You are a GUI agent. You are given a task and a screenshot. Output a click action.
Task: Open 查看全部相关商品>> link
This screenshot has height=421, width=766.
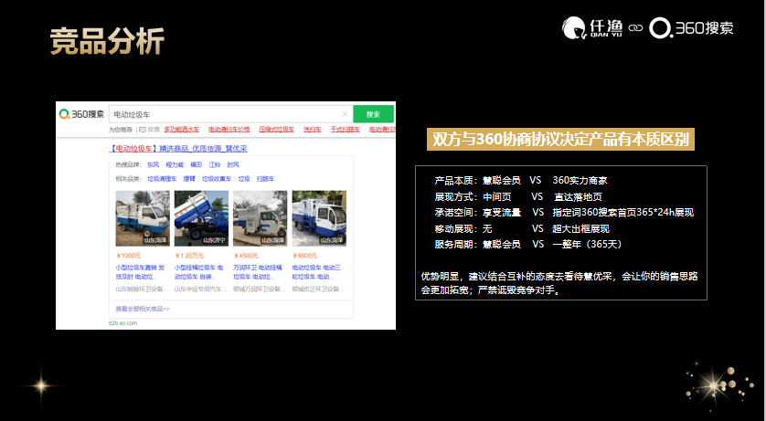143,309
